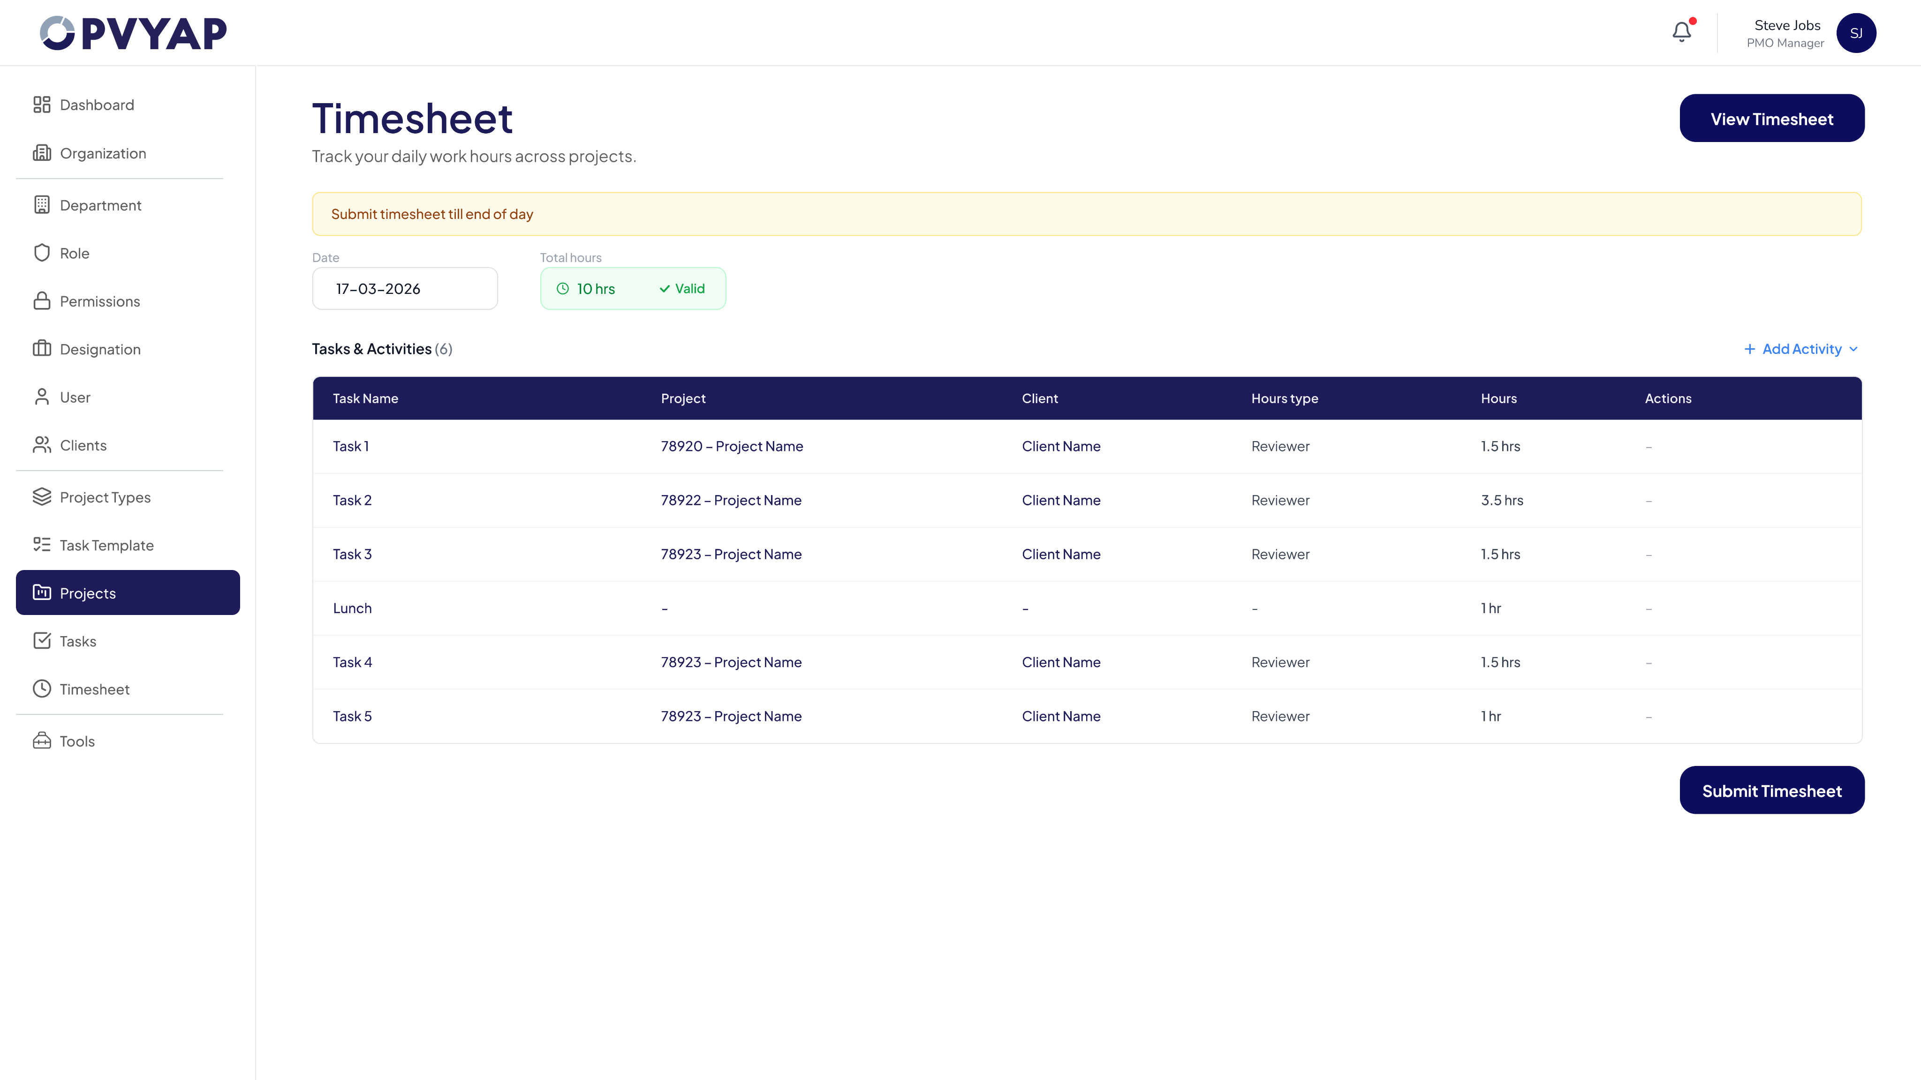Viewport: 1921px width, 1080px height.
Task: Select the Project Types layers icon
Action: point(42,496)
